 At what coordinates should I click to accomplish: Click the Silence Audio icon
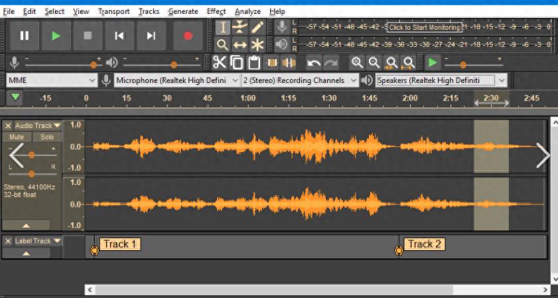(x=289, y=62)
